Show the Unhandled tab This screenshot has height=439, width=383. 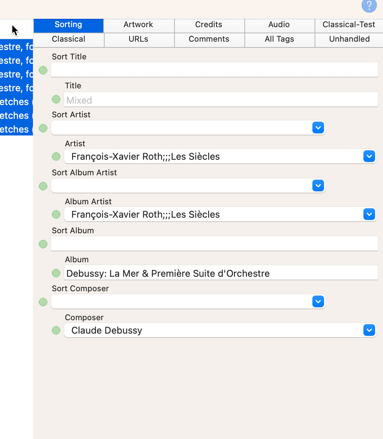click(x=349, y=40)
